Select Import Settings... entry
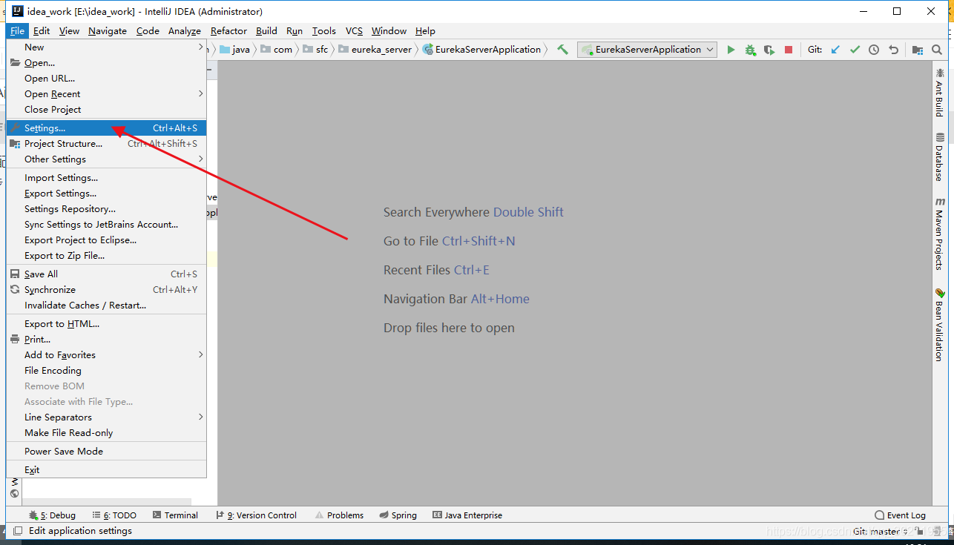 click(x=107, y=178)
